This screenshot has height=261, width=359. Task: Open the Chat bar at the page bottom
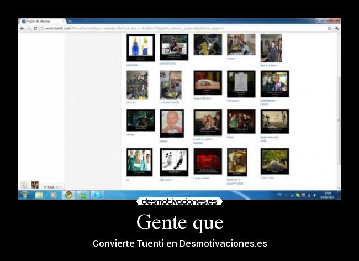click(x=52, y=187)
